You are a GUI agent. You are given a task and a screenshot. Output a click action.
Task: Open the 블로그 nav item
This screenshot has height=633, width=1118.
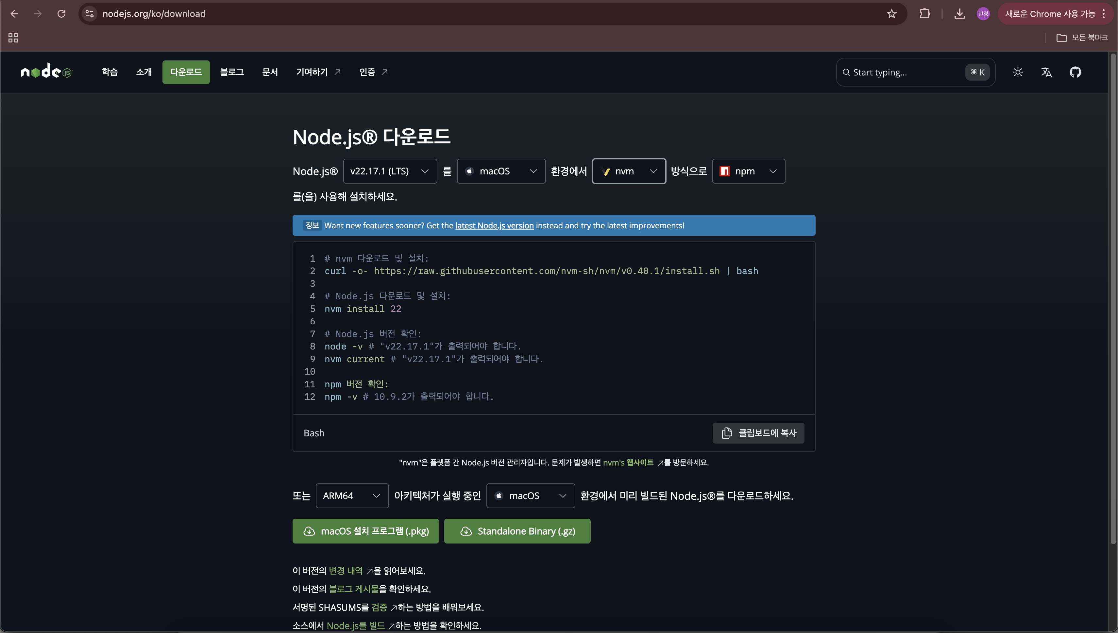[x=232, y=72]
